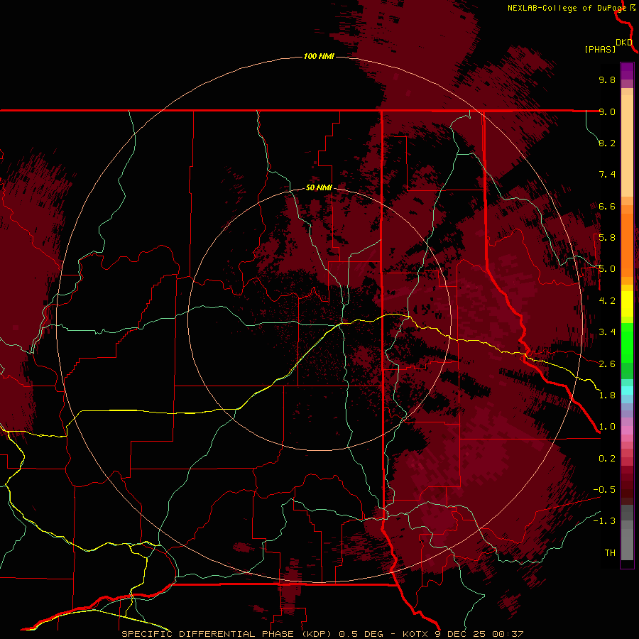Click the 2.6 scale value

607,364
